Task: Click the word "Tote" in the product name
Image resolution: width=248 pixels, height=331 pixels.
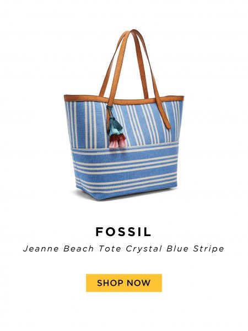Action: point(110,249)
